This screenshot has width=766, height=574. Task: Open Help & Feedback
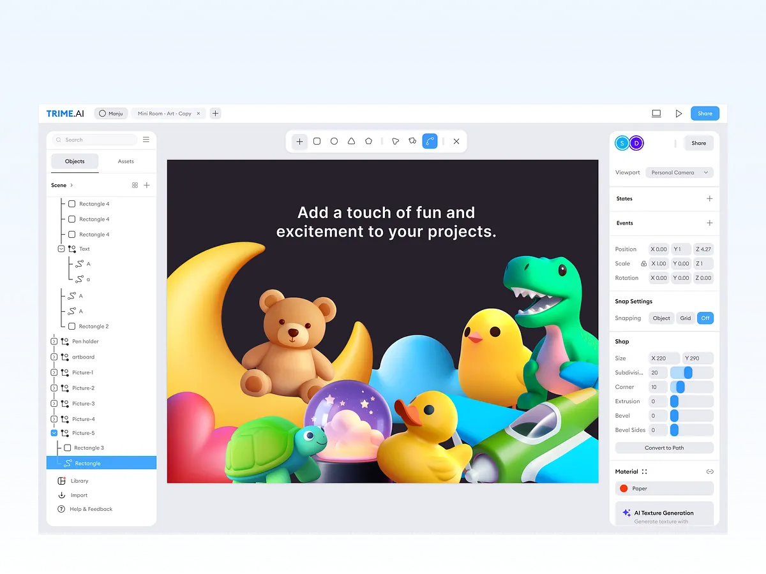[x=86, y=509]
